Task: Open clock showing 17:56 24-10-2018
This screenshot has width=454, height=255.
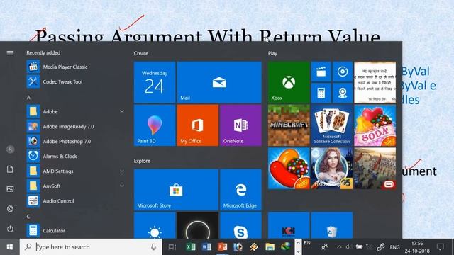Action: (417, 247)
